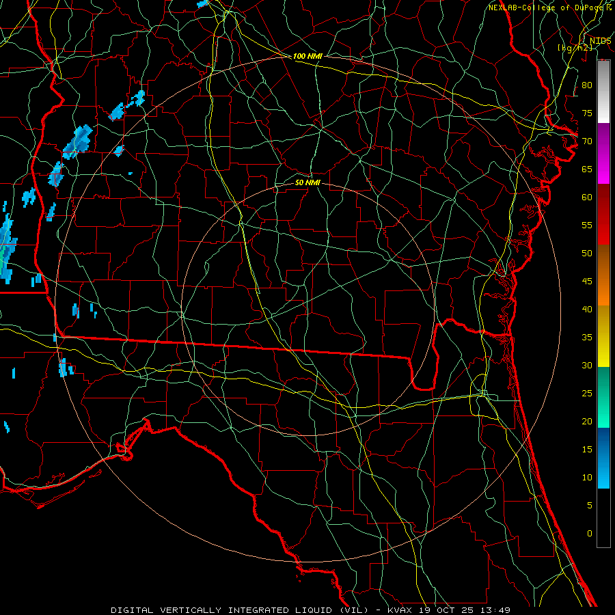Select the 70 value on the color scale
This screenshot has height=615, width=615.
587,141
